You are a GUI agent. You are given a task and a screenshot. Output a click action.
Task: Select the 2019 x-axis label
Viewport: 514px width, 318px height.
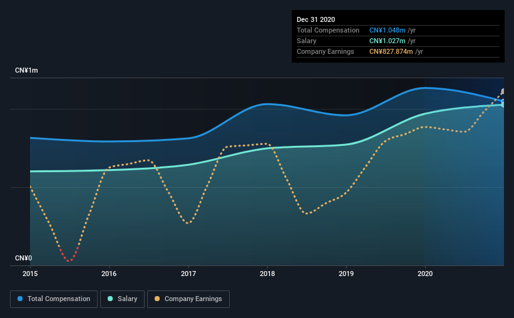point(346,274)
